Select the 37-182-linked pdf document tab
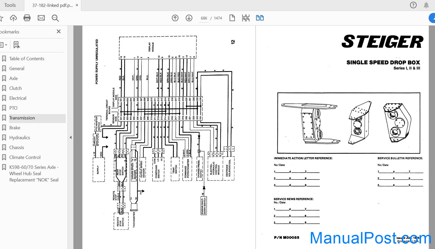This screenshot has width=435, height=249. coord(52,5)
